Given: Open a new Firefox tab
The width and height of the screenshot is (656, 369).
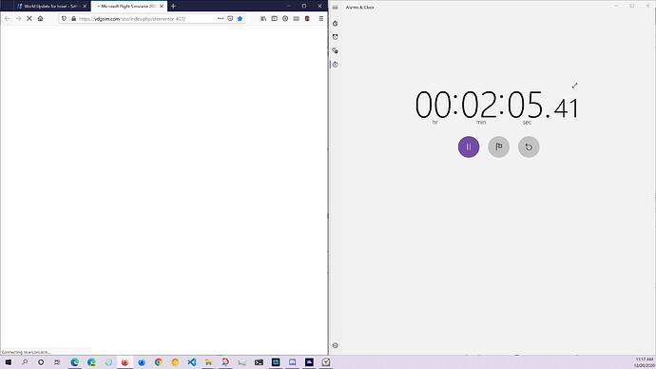Looking at the screenshot, I should [x=173, y=6].
